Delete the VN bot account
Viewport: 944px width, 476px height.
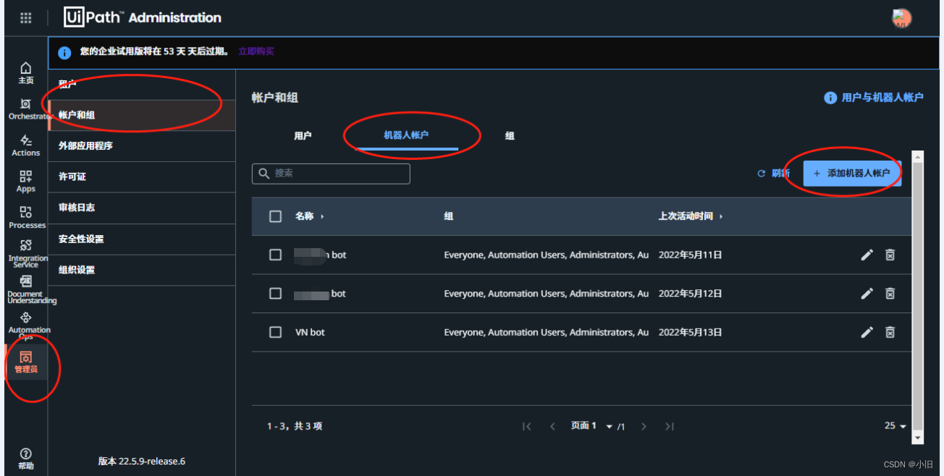(890, 332)
